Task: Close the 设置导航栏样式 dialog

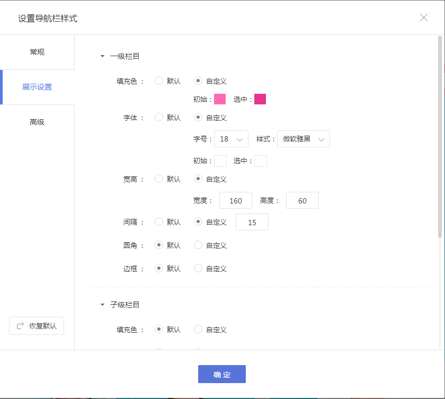Action: click(423, 17)
